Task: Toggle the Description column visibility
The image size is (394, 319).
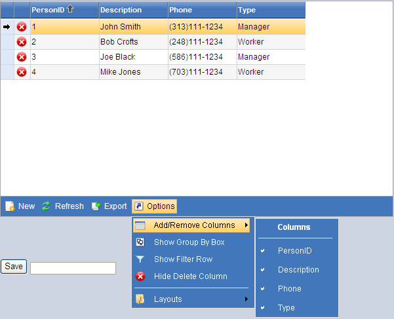Action: tap(263, 270)
